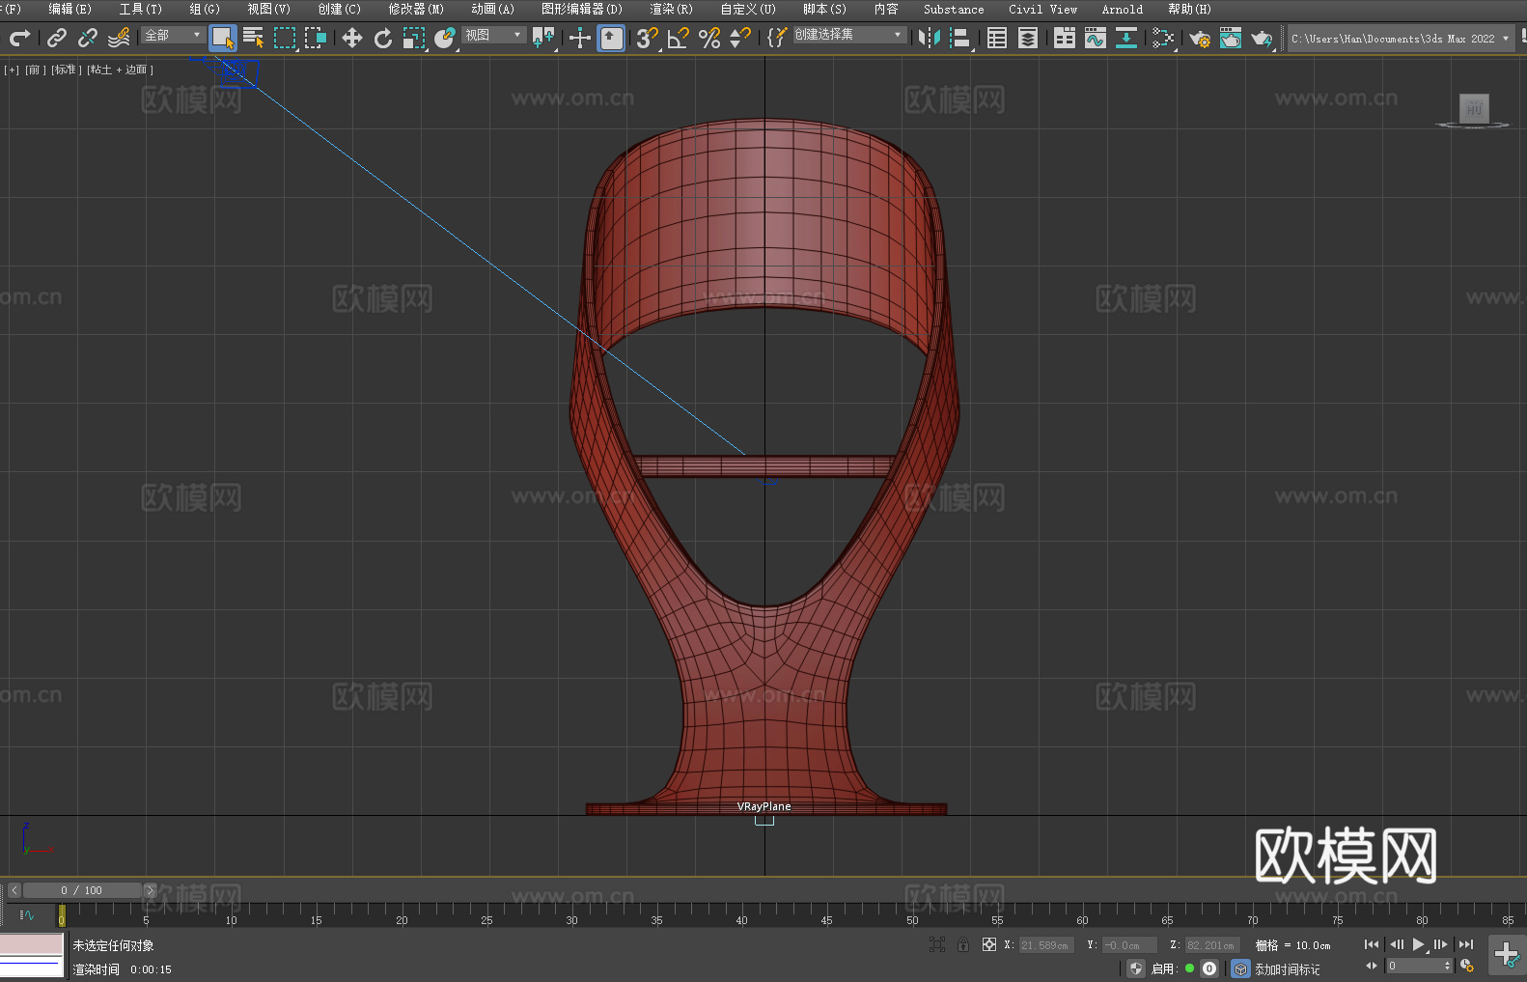The image size is (1527, 982).
Task: Toggle Keyboard Shortcut Override button
Action: 611,38
